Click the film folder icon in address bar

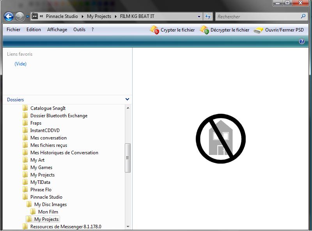click(35, 16)
